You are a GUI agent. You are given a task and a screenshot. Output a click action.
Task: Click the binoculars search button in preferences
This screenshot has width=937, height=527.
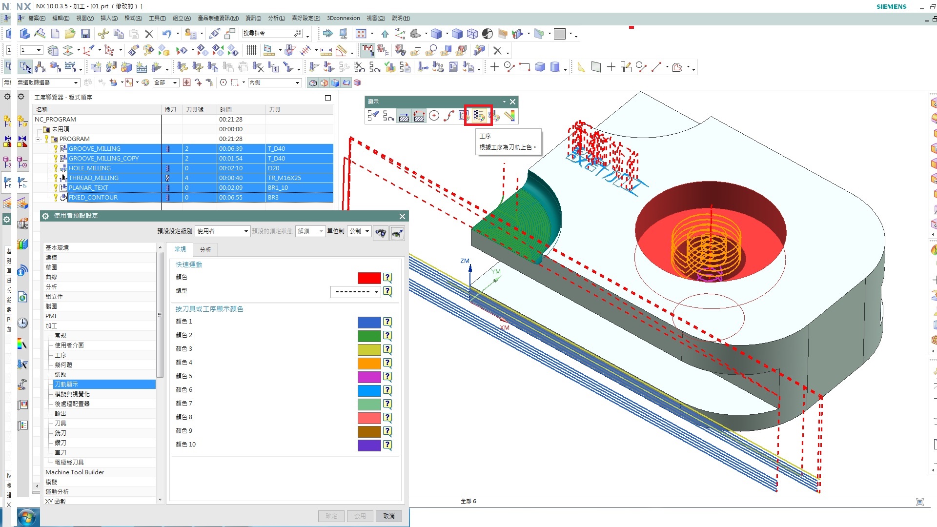(x=381, y=233)
